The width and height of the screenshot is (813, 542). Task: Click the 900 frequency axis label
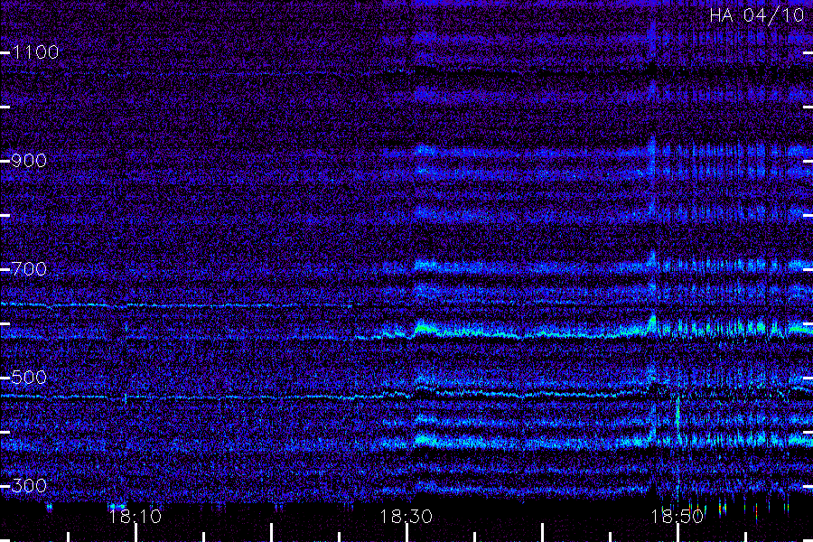(29, 161)
